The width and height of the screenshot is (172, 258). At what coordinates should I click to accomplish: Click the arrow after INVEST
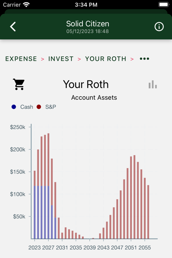(x=79, y=59)
